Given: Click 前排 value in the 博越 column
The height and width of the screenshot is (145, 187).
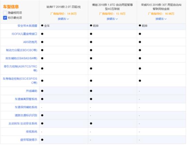Looking at the screenshot, I should (x=96, y=26).
